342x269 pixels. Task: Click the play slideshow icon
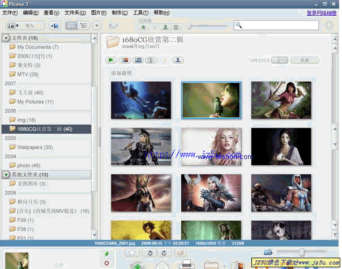pyautogui.click(x=111, y=60)
